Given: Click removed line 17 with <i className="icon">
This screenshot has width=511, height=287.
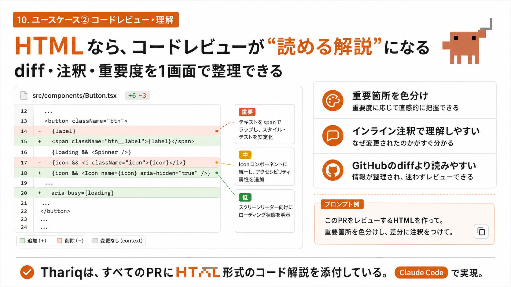Looking at the screenshot, I should coord(117,163).
